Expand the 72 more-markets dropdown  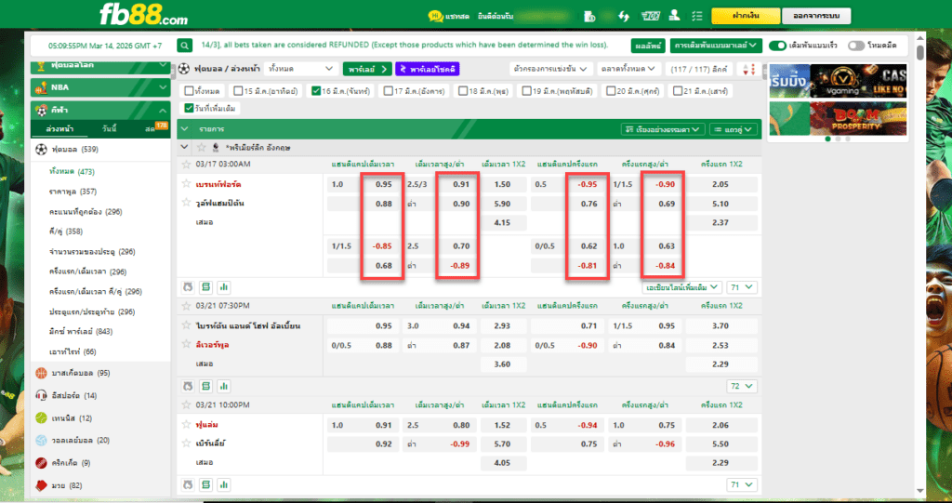pos(741,386)
